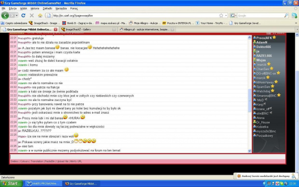Open the Colours picker link
The height and width of the screenshot is (187, 299).
tap(25, 161)
